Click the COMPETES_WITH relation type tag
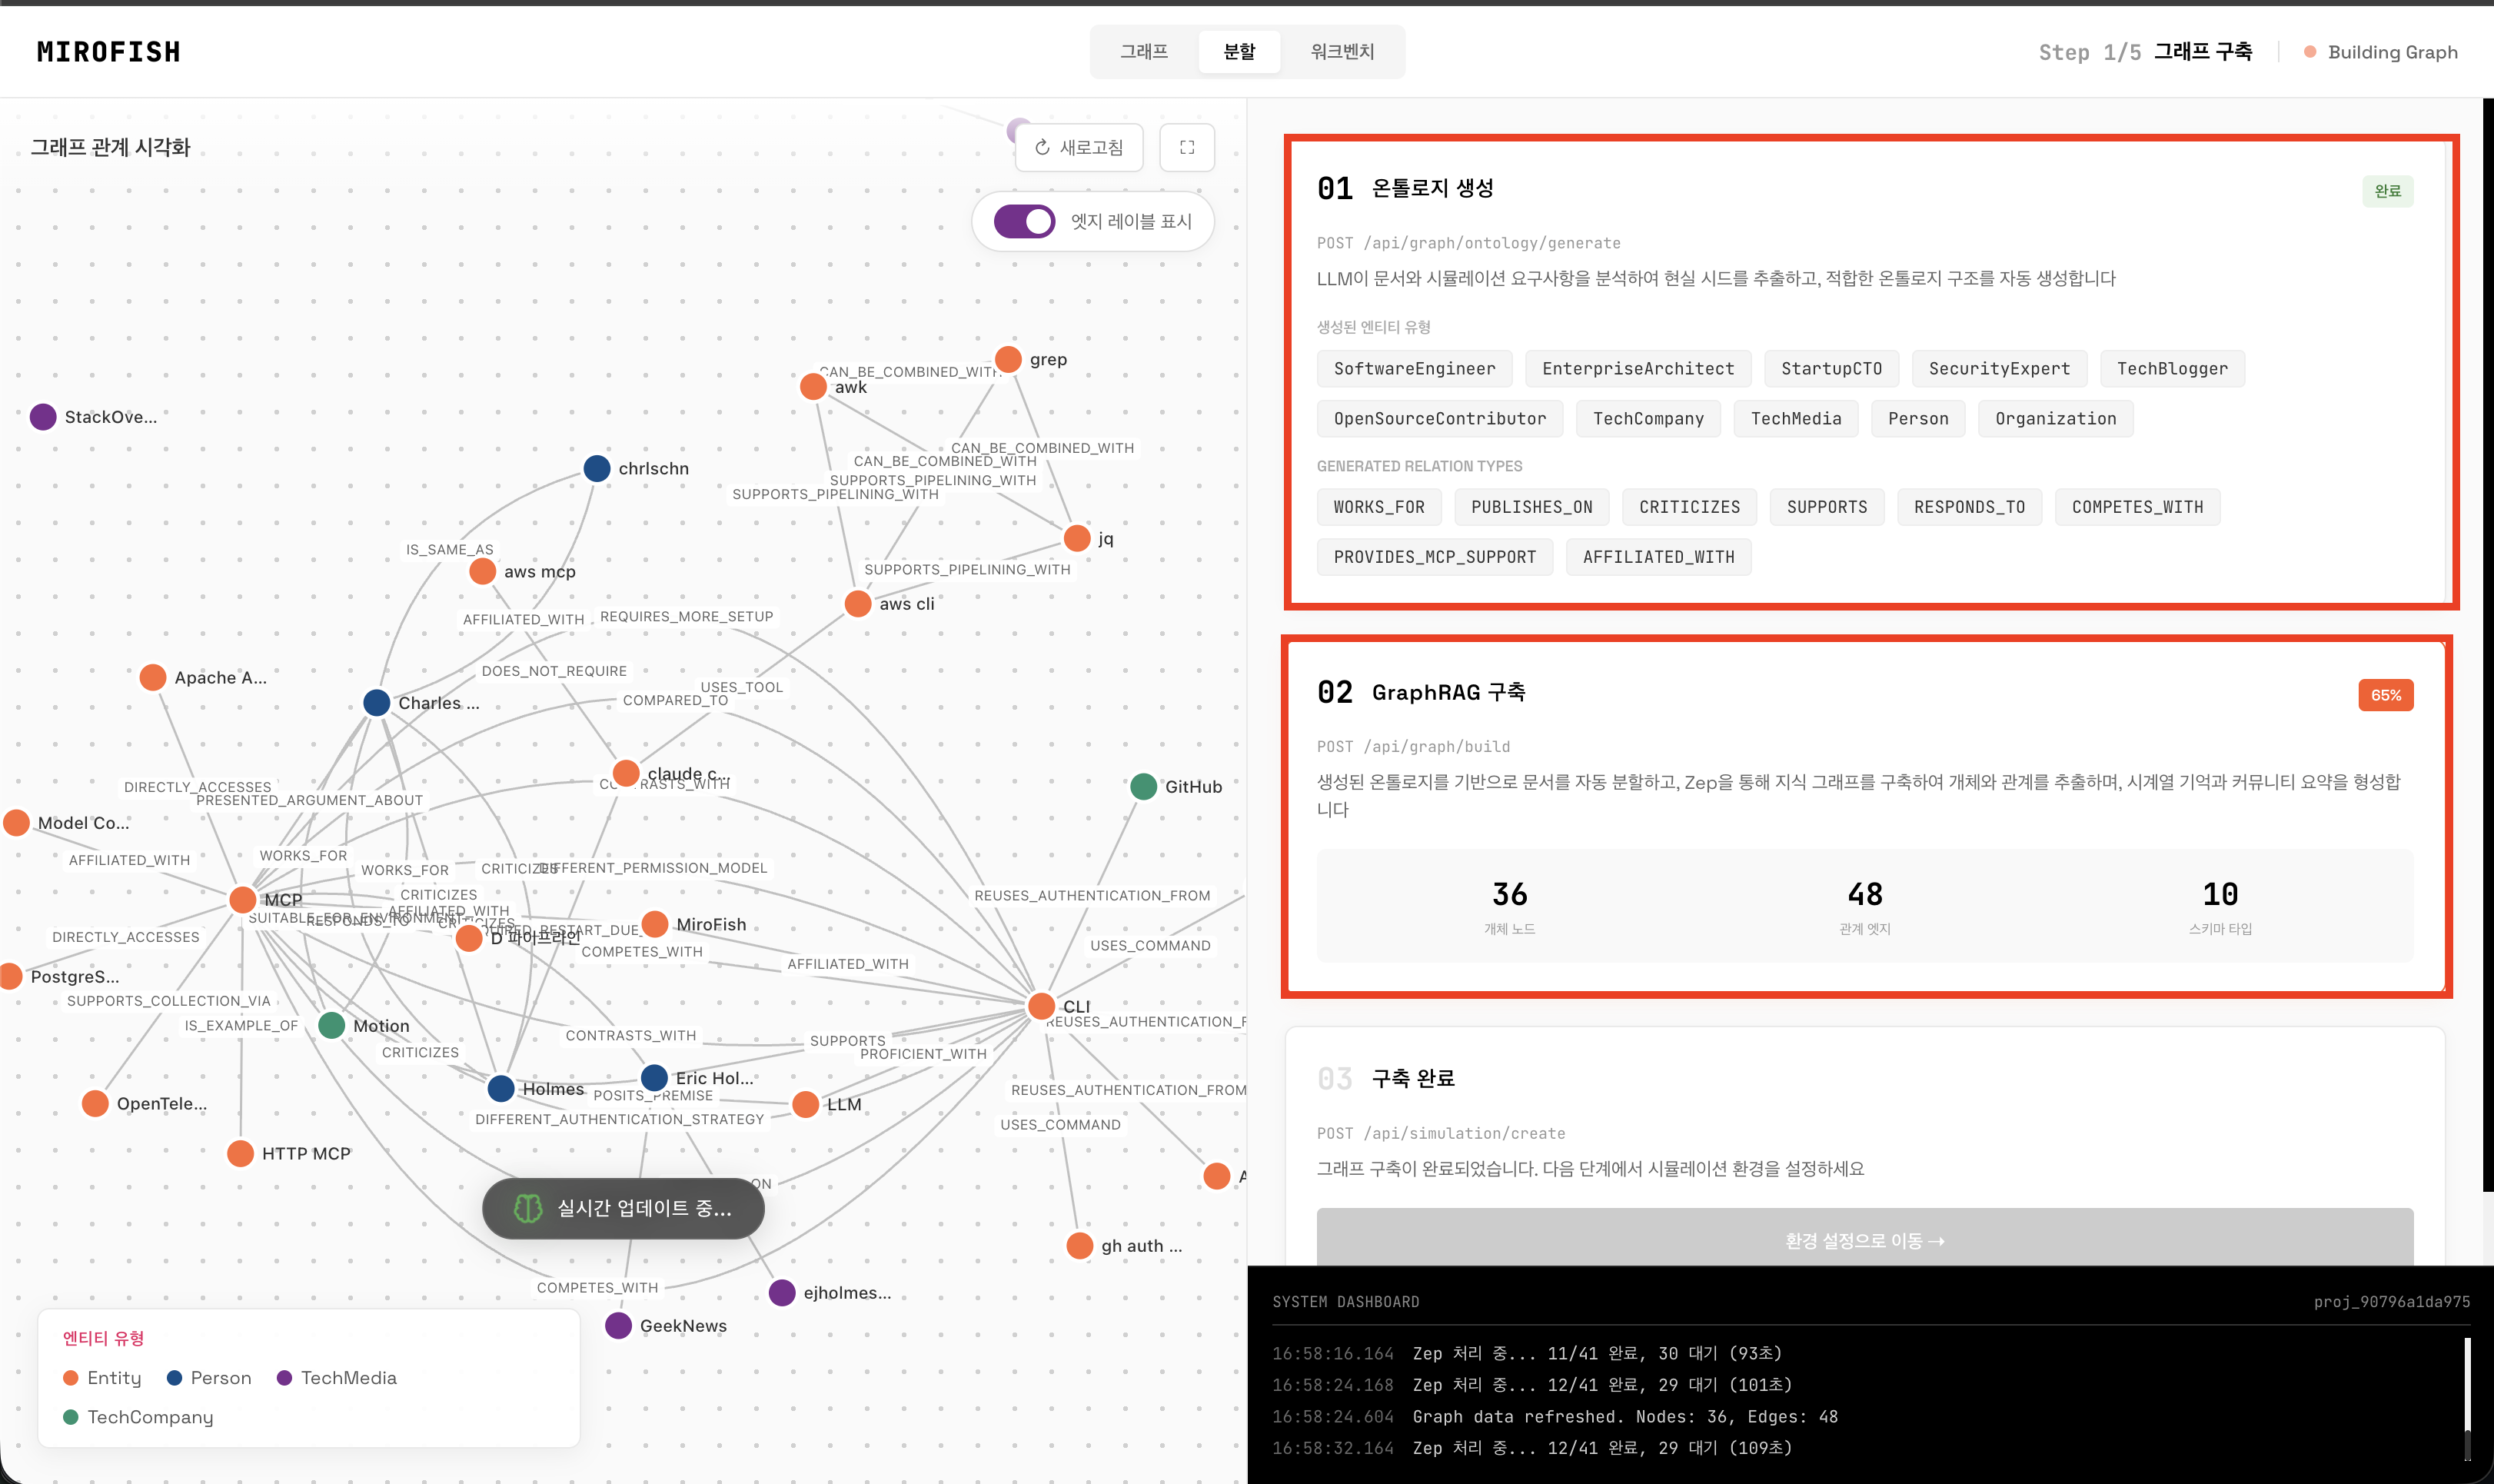Image resolution: width=2494 pixels, height=1484 pixels. tap(2137, 507)
